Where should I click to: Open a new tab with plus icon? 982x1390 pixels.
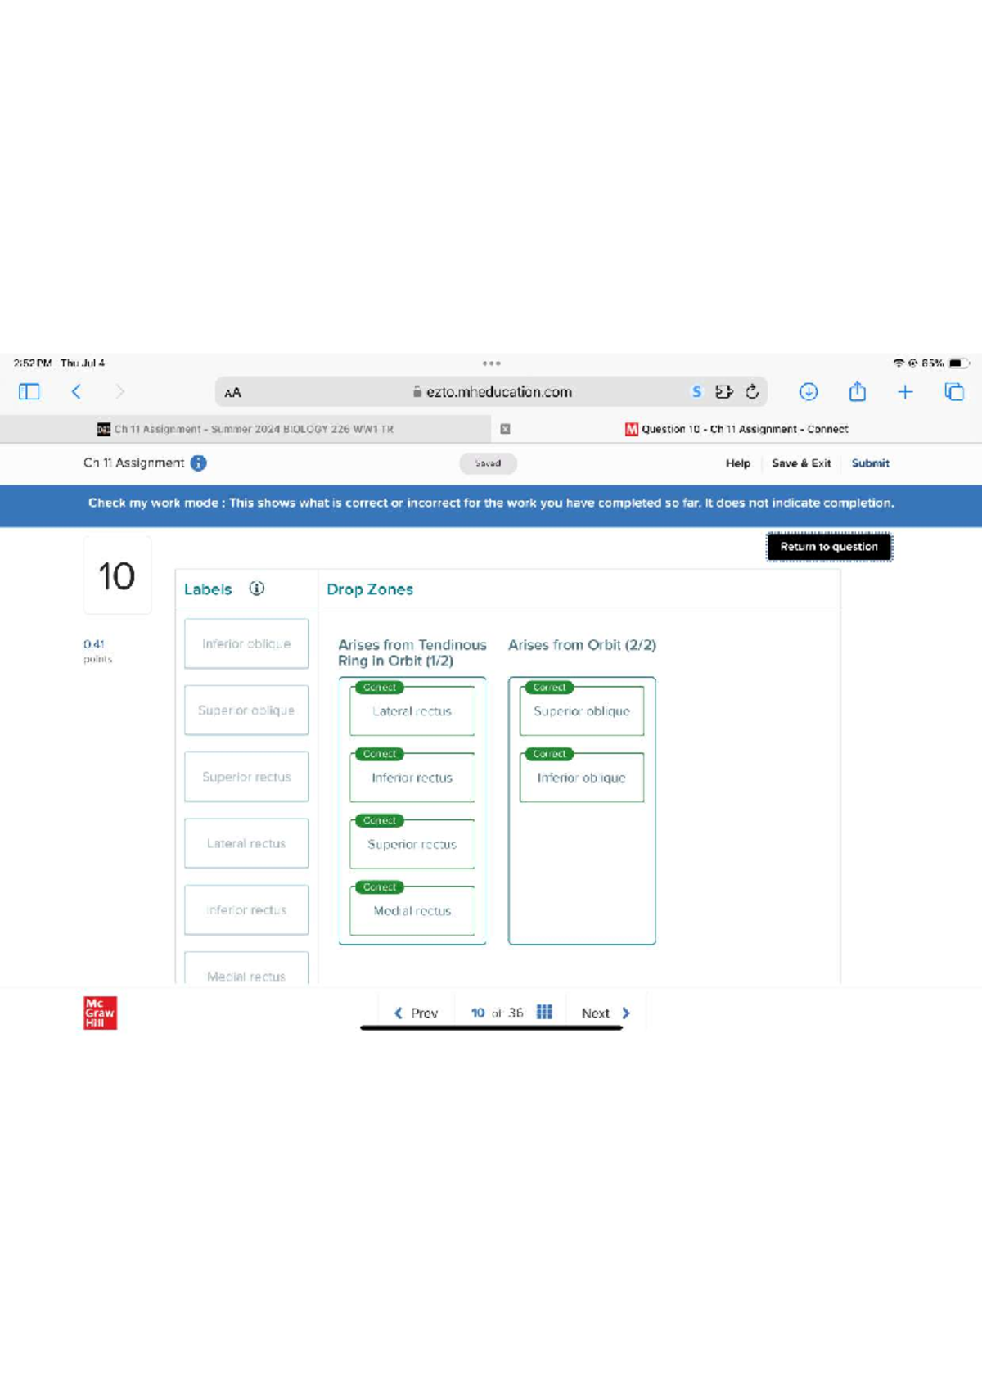pos(905,392)
